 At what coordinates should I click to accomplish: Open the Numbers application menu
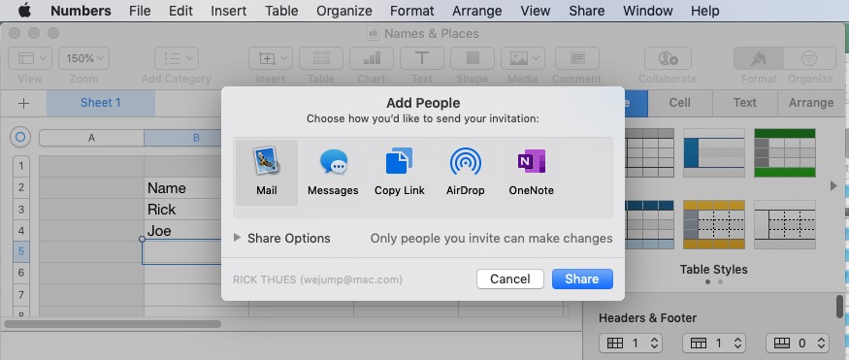click(81, 11)
